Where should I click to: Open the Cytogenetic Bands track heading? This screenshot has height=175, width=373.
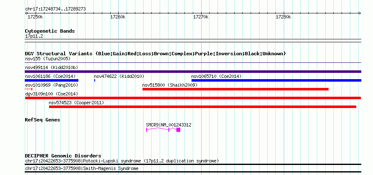point(50,31)
